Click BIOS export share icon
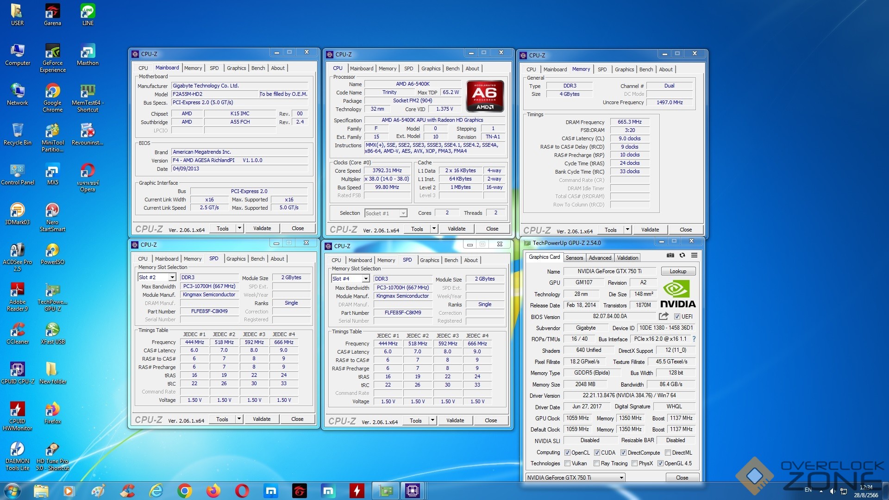This screenshot has height=500, width=889. click(x=664, y=316)
